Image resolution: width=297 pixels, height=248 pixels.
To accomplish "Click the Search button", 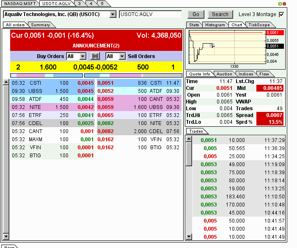I will (x=220, y=14).
